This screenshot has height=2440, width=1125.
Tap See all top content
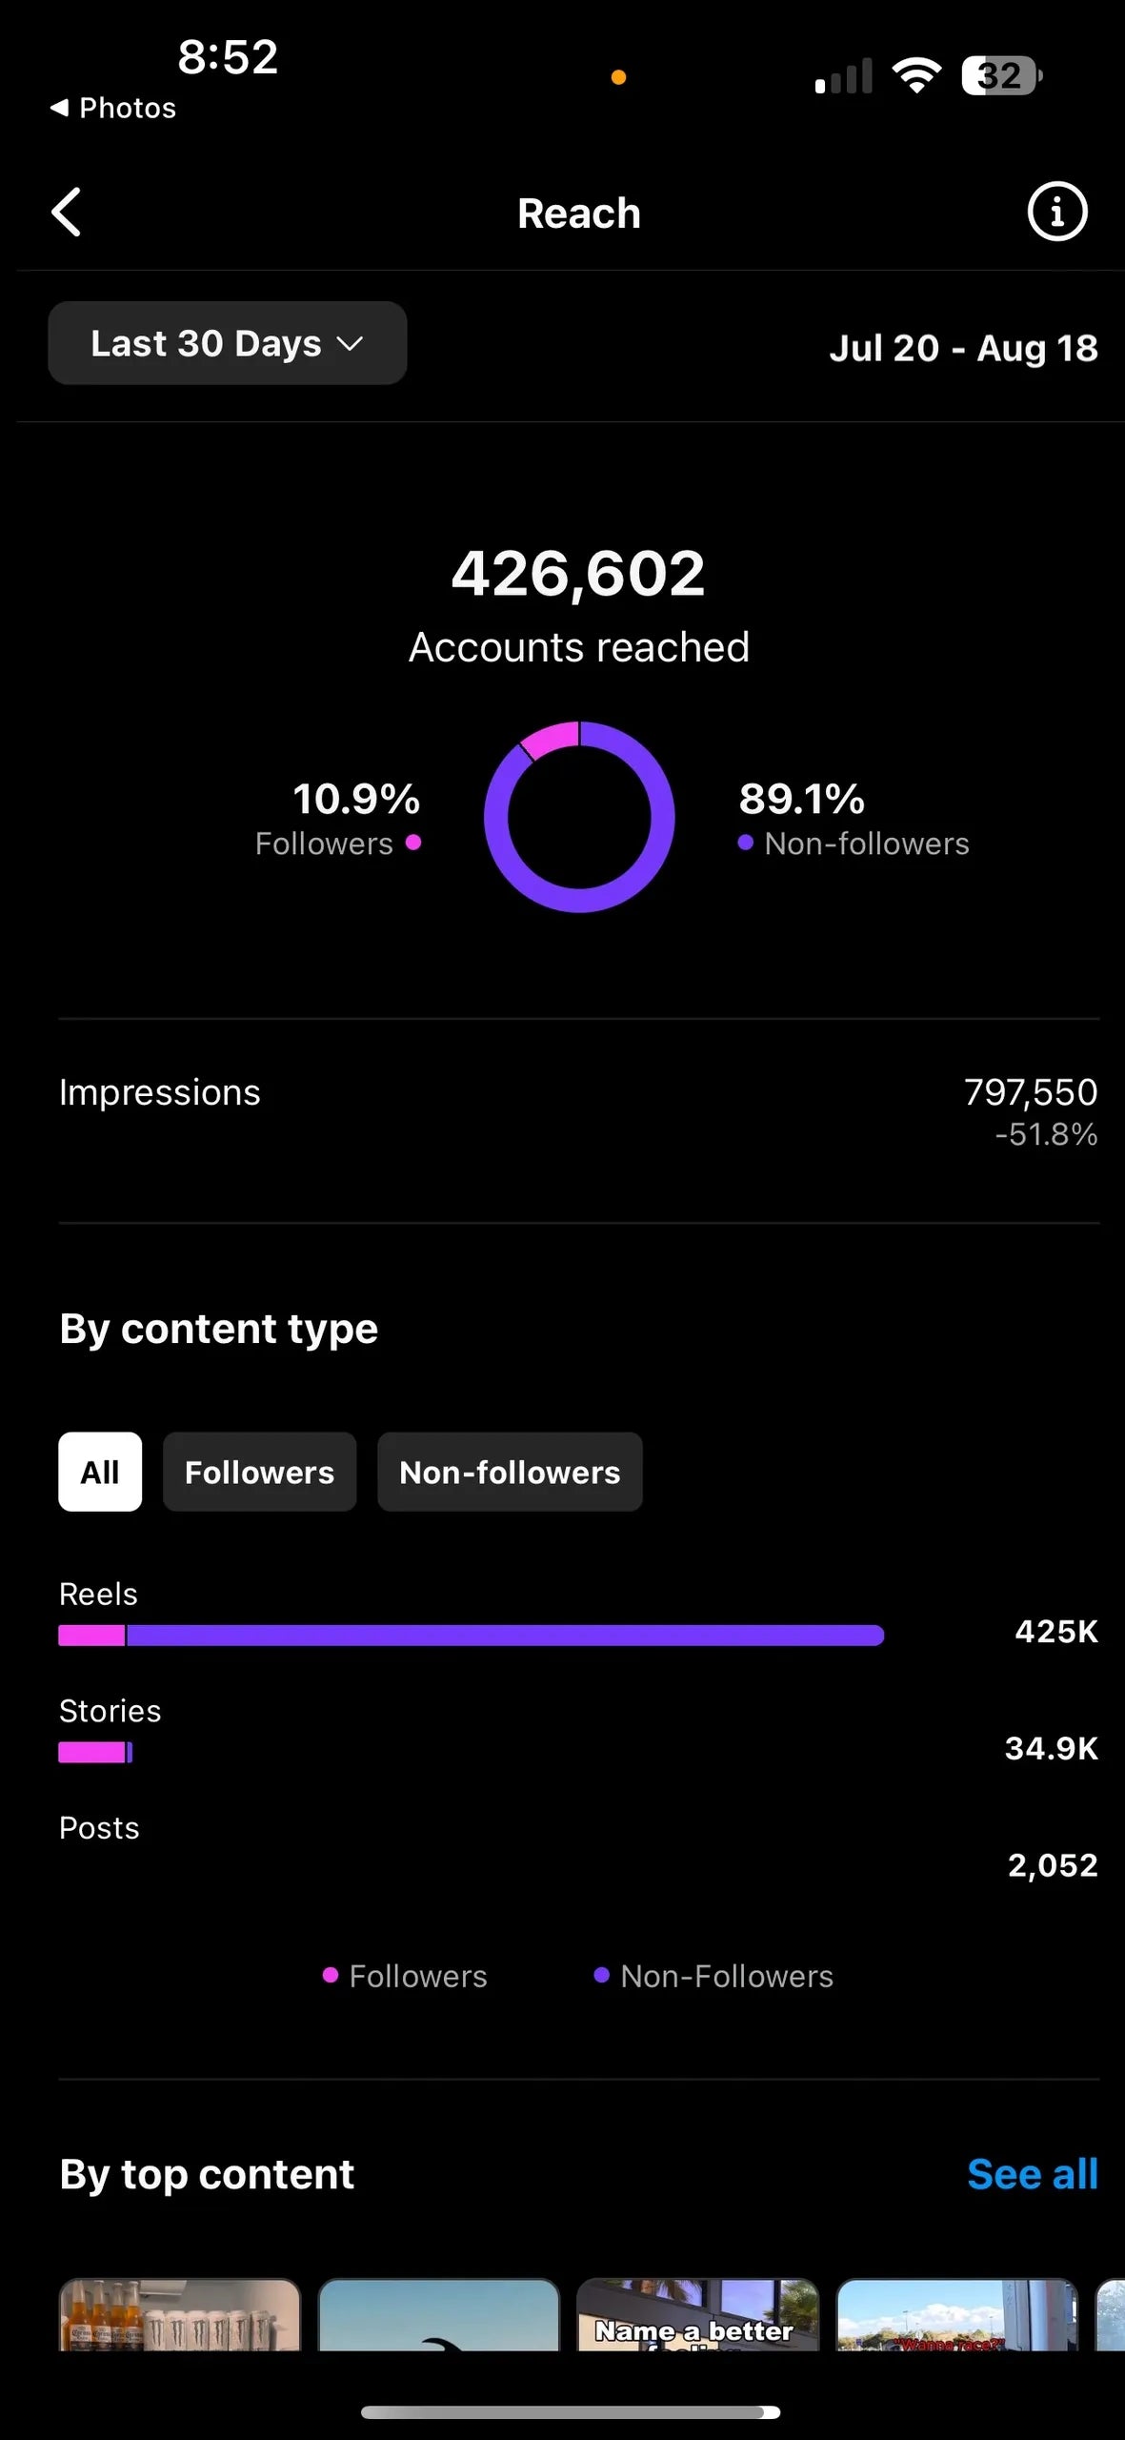[x=1032, y=2175]
